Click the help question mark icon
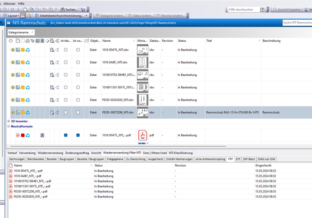This screenshot has width=312, height=218. (x=262, y=10)
